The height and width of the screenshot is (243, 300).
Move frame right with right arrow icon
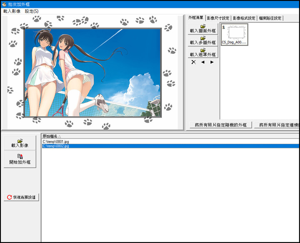click(212, 62)
